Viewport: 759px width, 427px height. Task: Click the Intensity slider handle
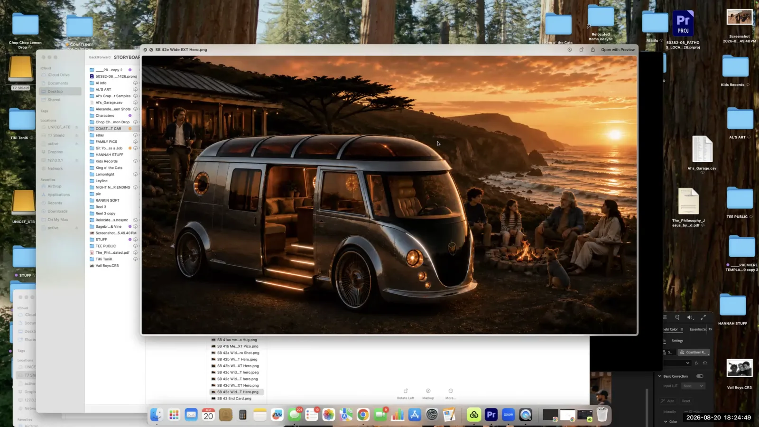click(x=691, y=412)
